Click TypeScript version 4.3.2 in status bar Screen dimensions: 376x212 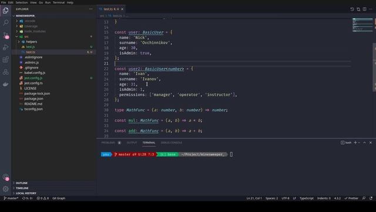337,198
